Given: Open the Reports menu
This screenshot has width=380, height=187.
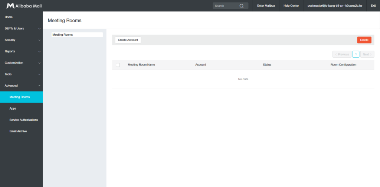Looking at the screenshot, I should click(x=10, y=51).
